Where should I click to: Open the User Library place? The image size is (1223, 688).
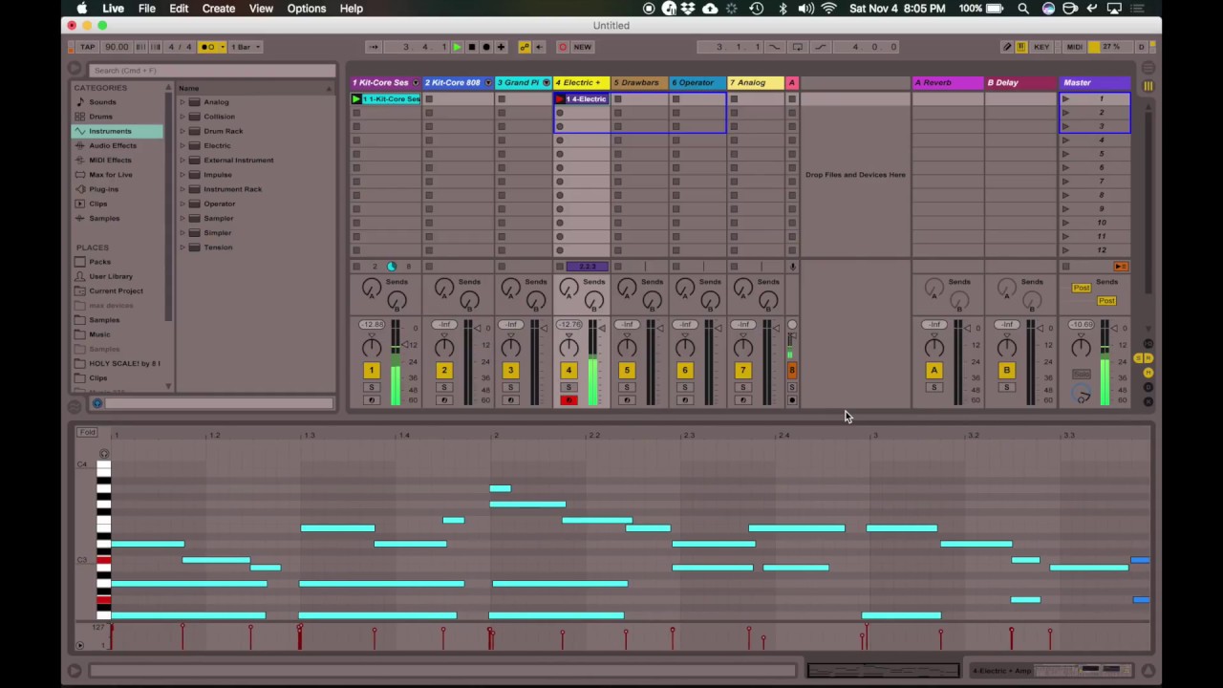(x=111, y=276)
